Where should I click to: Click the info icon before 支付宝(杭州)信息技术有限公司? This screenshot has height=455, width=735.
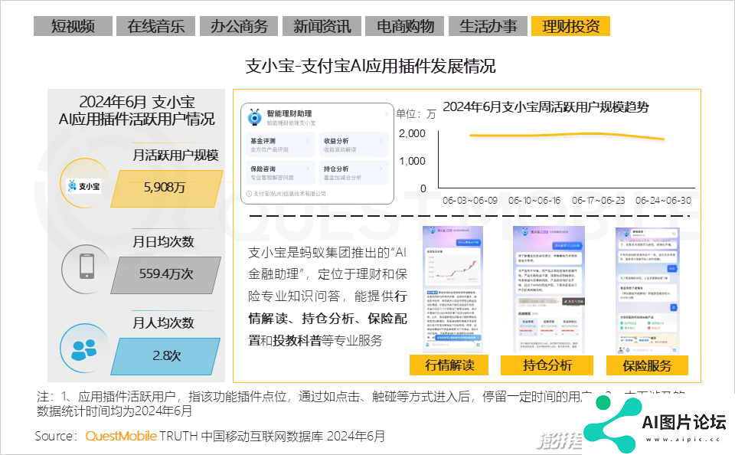pyautogui.click(x=250, y=194)
